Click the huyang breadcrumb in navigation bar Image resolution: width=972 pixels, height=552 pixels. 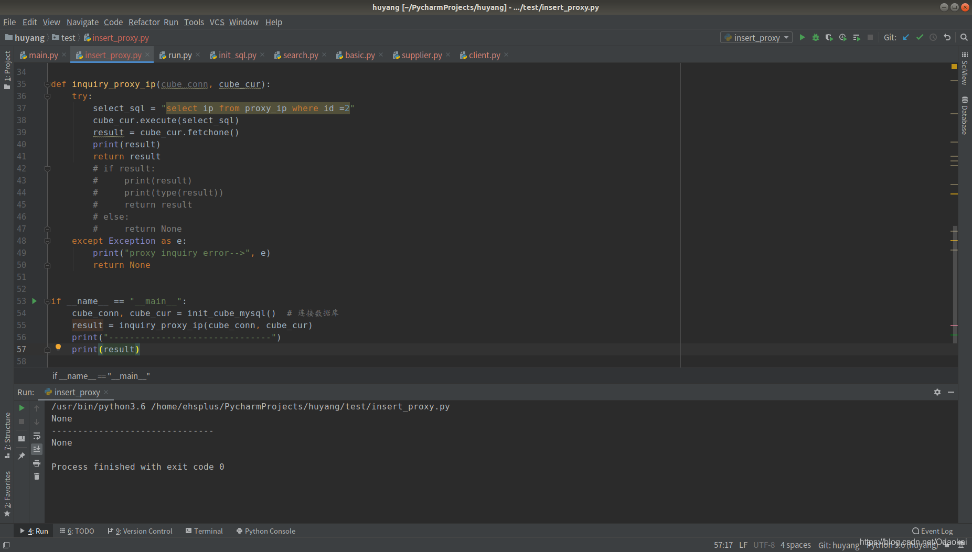[25, 38]
